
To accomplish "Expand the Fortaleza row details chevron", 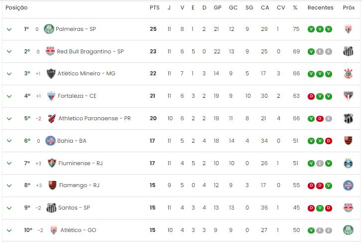I will [9, 96].
